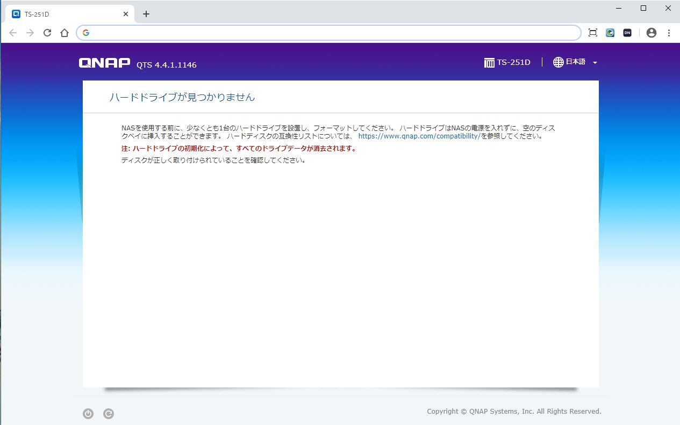Open a new browser tab

coord(146,14)
